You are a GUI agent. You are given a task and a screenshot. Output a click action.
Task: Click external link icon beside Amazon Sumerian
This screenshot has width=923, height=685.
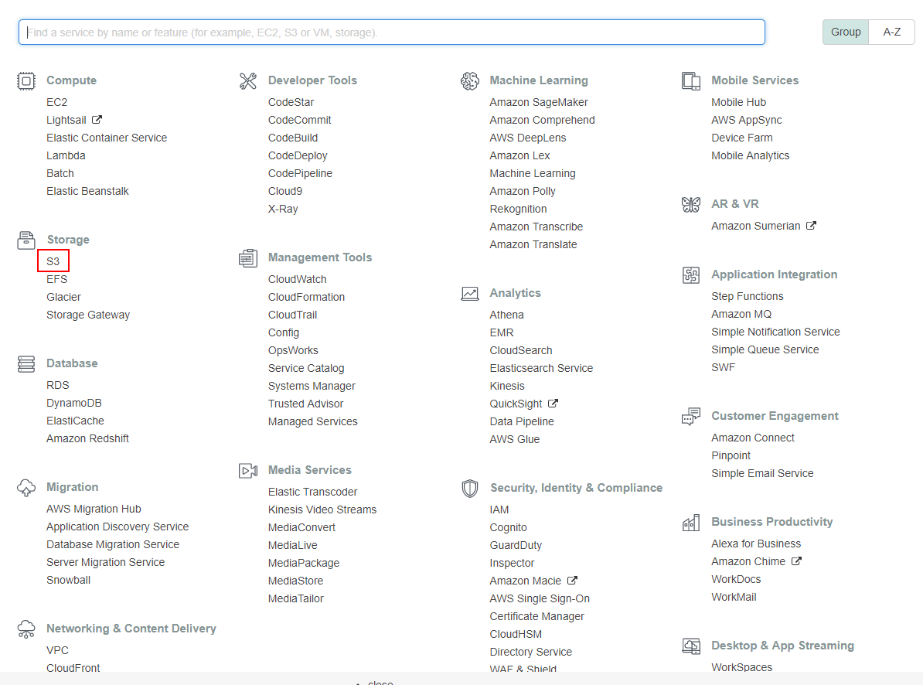[x=811, y=226]
